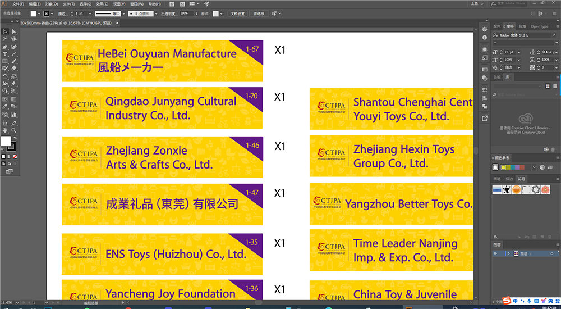Select the Lasso tool

[14, 39]
